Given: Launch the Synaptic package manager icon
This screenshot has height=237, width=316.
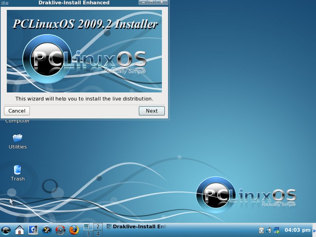Looking at the screenshot, I should tap(60, 230).
